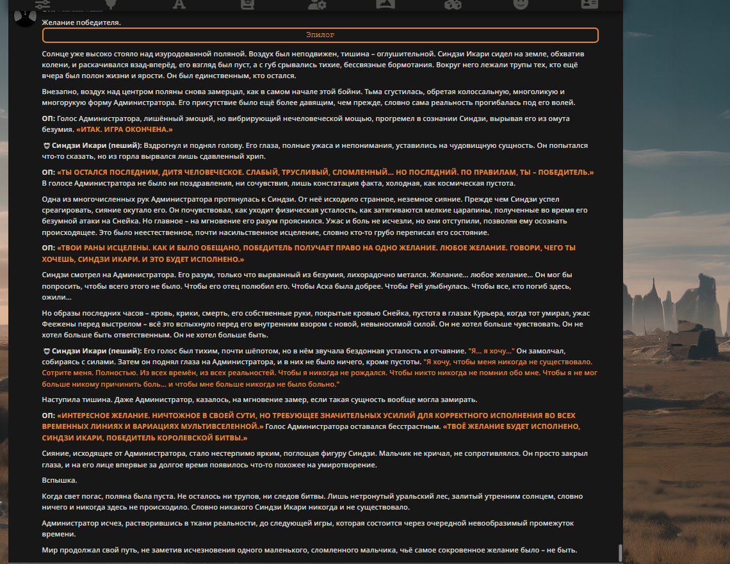This screenshot has height=564, width=730.
Task: Open character management ID card icon
Action: click(589, 4)
